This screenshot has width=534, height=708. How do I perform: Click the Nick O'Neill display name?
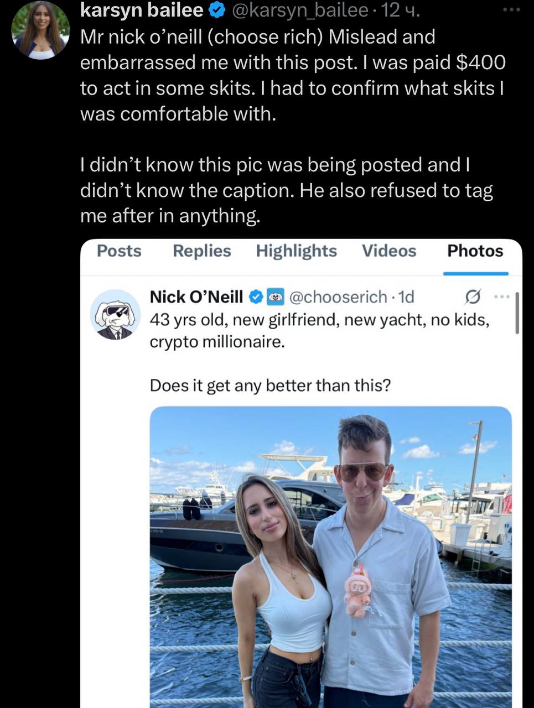coord(196,297)
